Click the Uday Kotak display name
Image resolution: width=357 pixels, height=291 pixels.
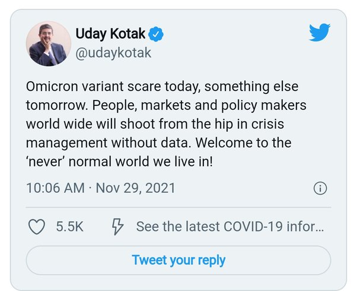(110, 34)
